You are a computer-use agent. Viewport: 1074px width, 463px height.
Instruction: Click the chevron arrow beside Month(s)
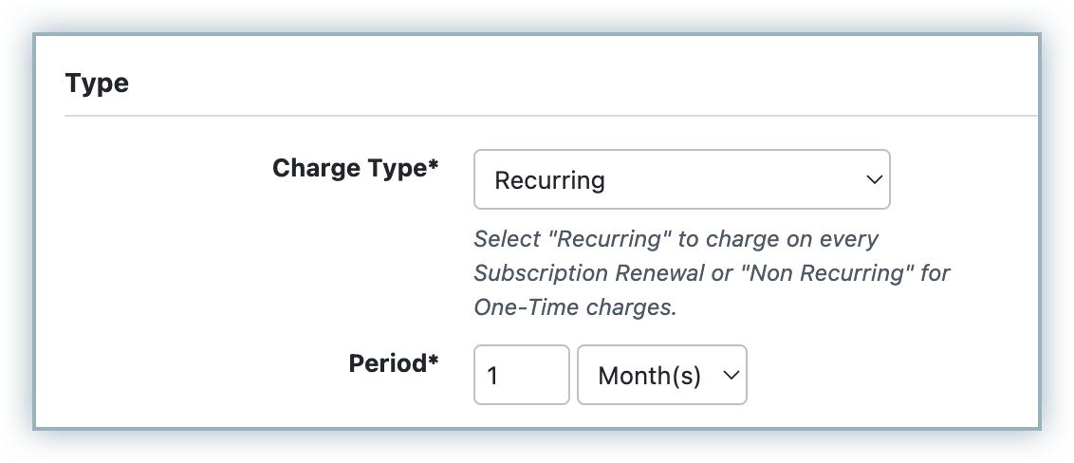pos(731,376)
